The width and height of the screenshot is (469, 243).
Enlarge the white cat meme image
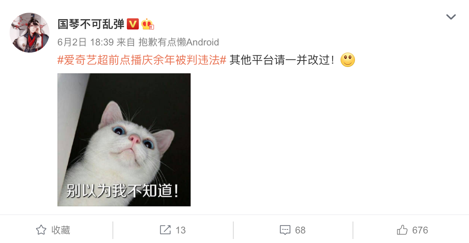[124, 139]
